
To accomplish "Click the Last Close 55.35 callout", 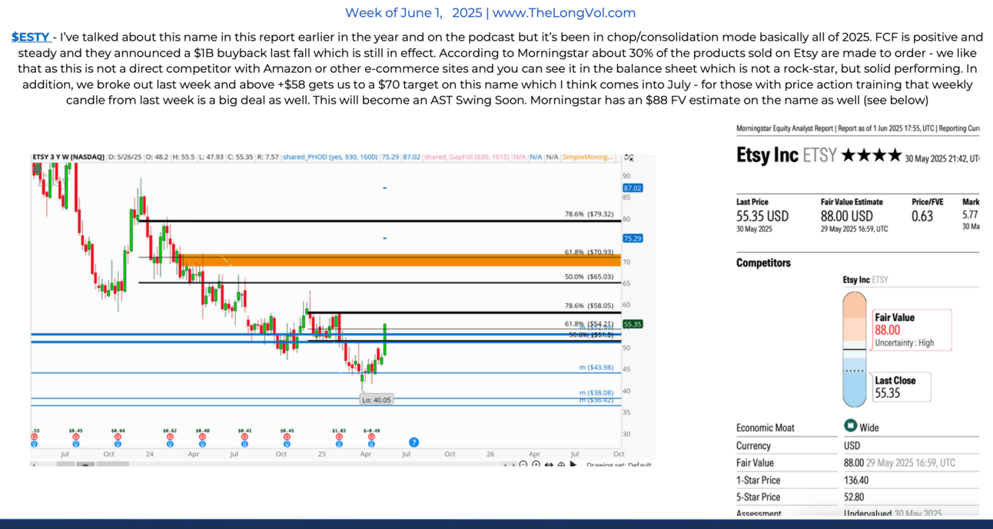I will [x=901, y=386].
